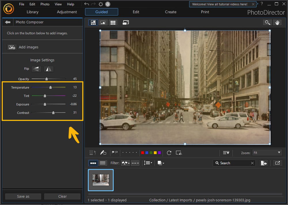Select the street photo thumbnail in the filmstrip
This screenshot has height=205, width=288.
coord(101,180)
